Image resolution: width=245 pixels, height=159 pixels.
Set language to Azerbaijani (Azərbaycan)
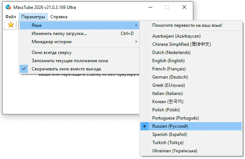click(176, 36)
